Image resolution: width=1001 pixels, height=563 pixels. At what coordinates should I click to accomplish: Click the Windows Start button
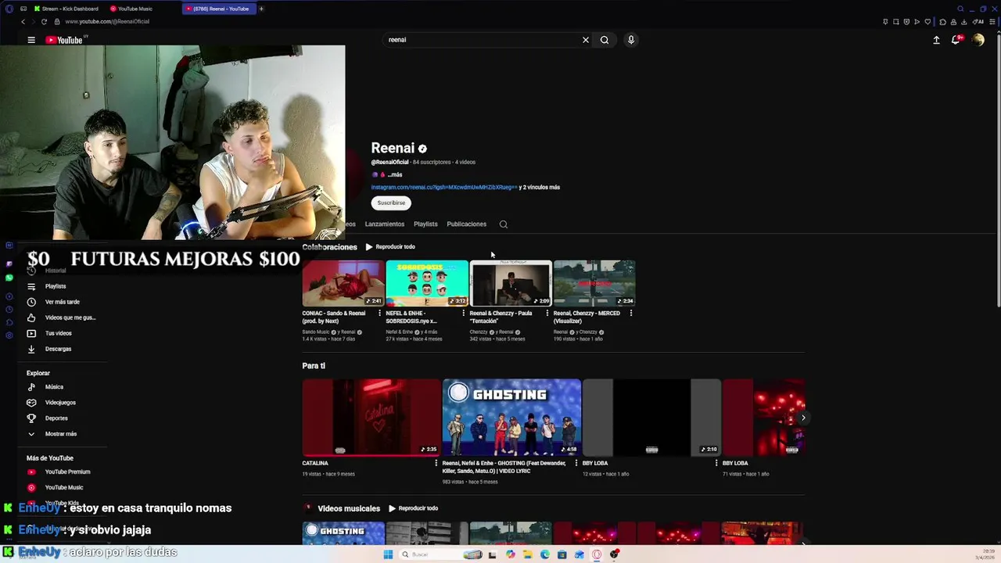(x=388, y=554)
